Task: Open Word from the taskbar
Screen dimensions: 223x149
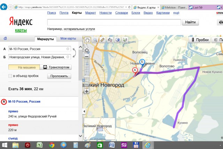Action: 112,145
